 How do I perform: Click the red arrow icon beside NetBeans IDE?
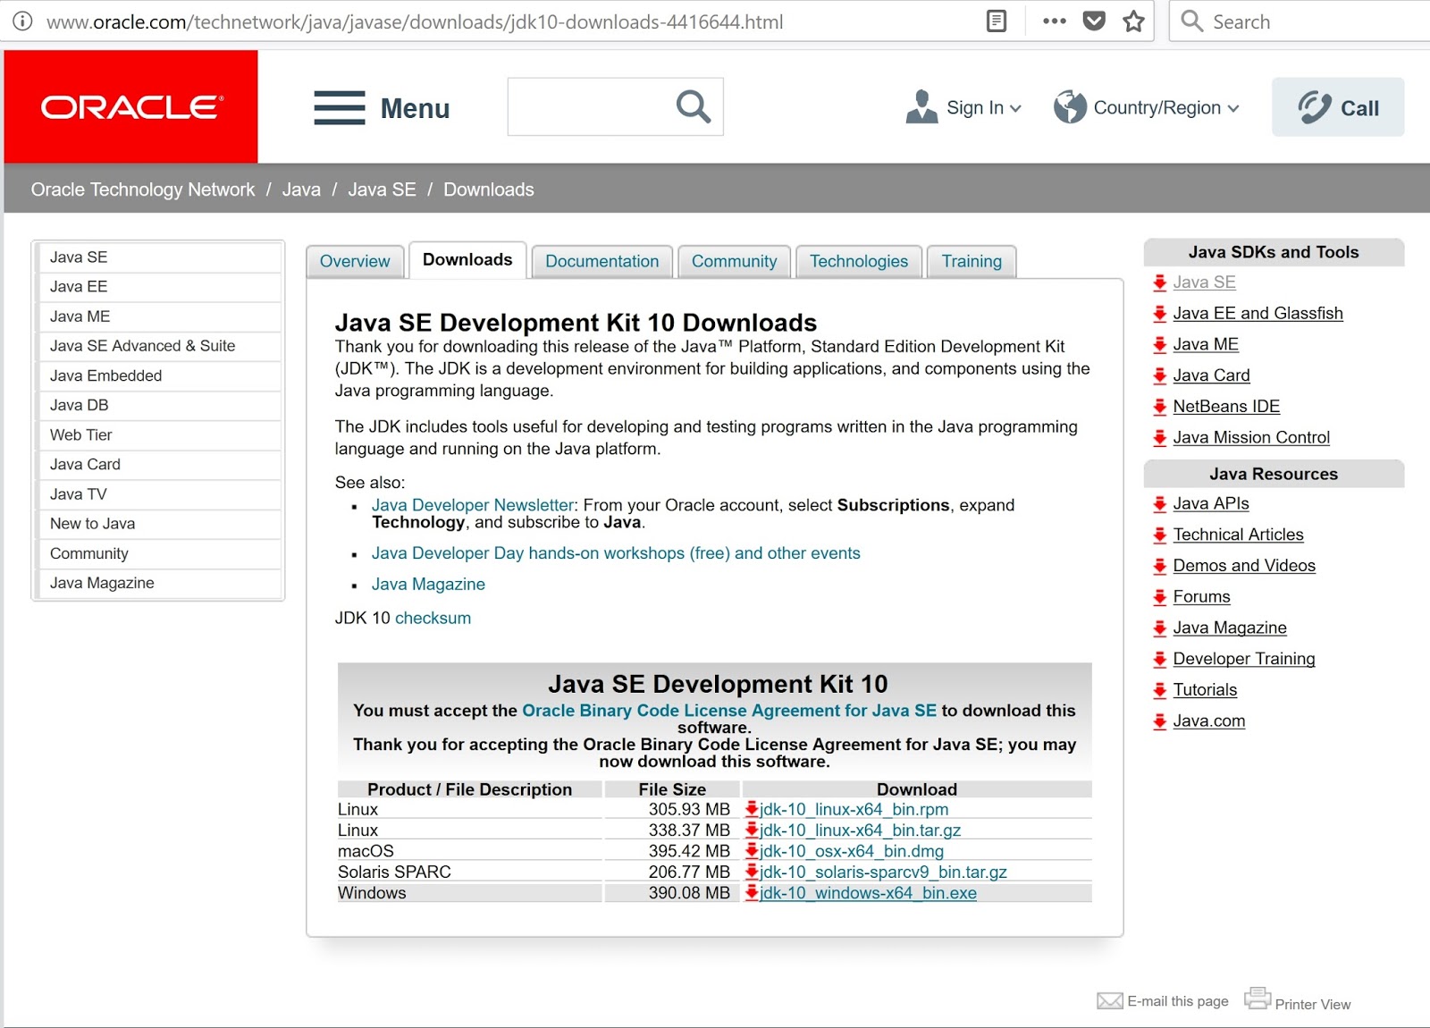click(x=1160, y=407)
